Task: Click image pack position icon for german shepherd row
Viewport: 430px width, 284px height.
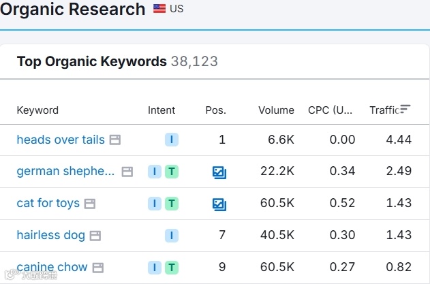Action: click(x=219, y=172)
